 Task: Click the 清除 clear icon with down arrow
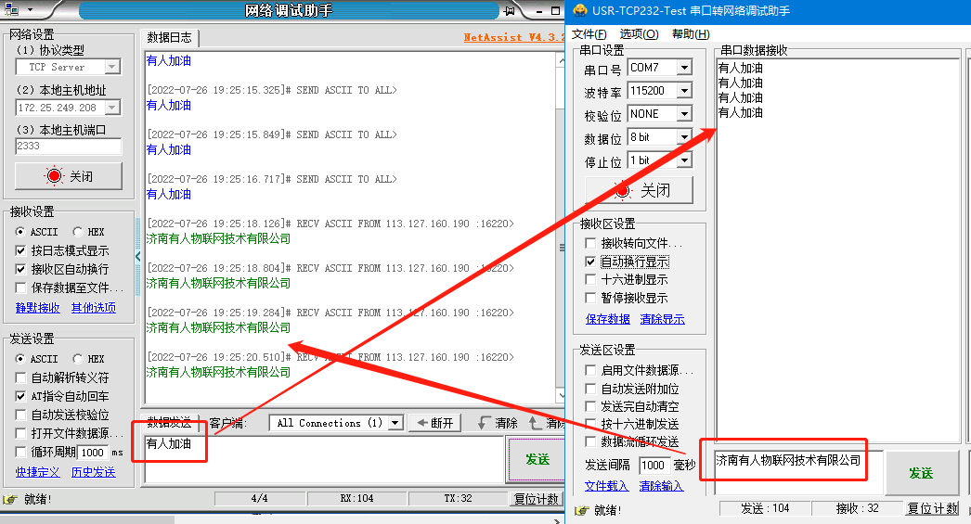click(497, 423)
